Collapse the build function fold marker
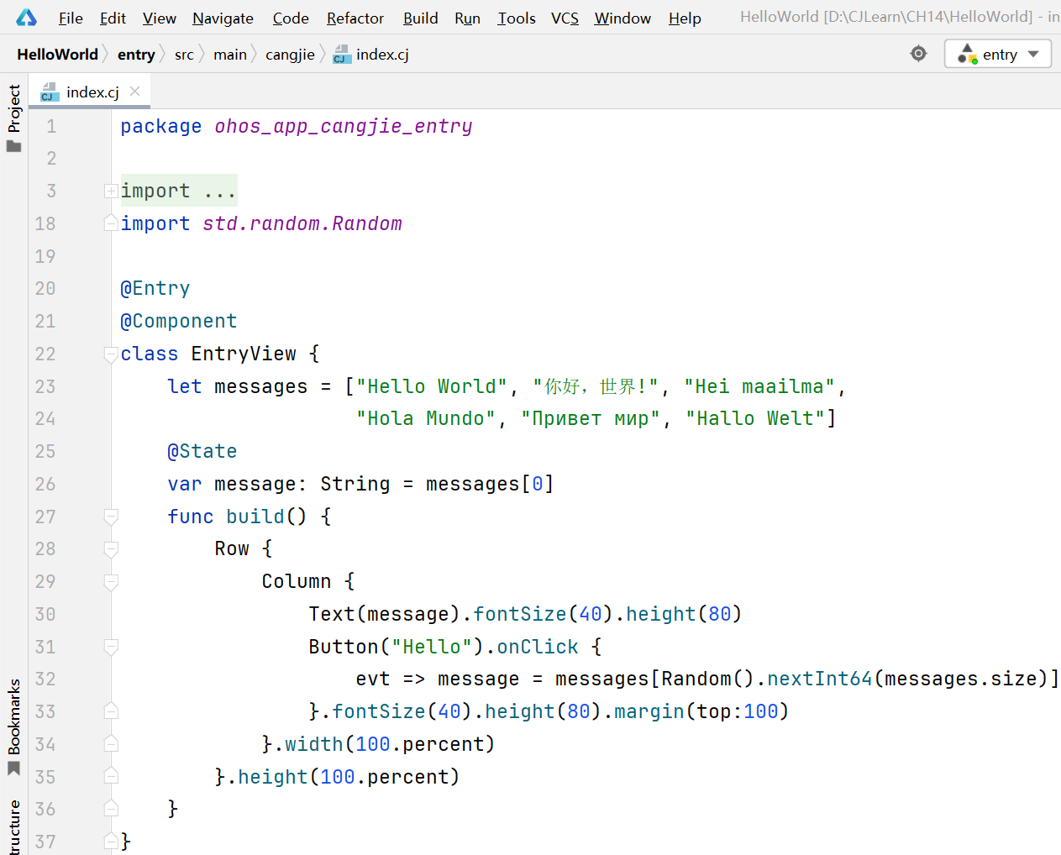Image resolution: width=1061 pixels, height=855 pixels. (111, 517)
